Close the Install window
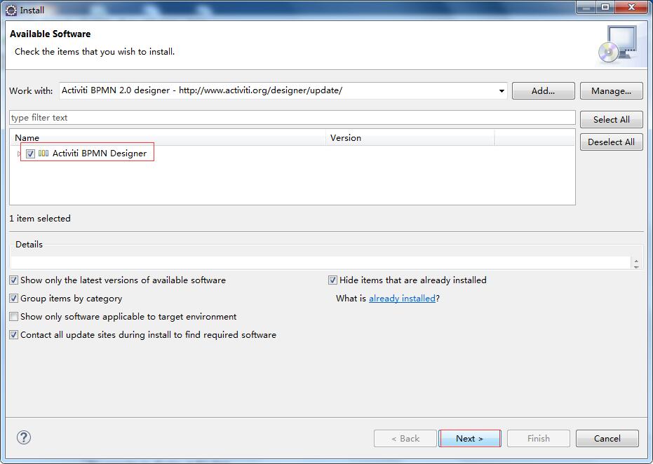653x464 pixels. click(631, 7)
